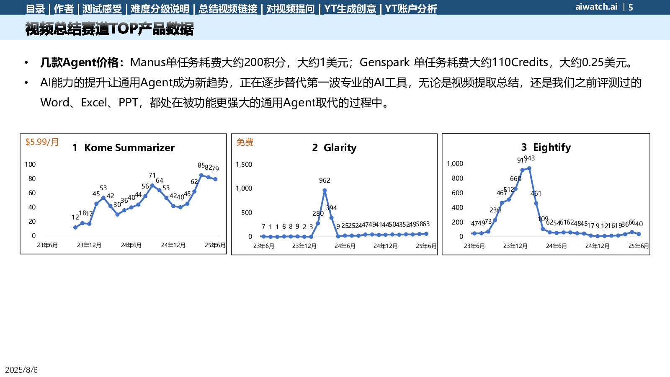Open YT账户分析 navigation link

coord(411,9)
